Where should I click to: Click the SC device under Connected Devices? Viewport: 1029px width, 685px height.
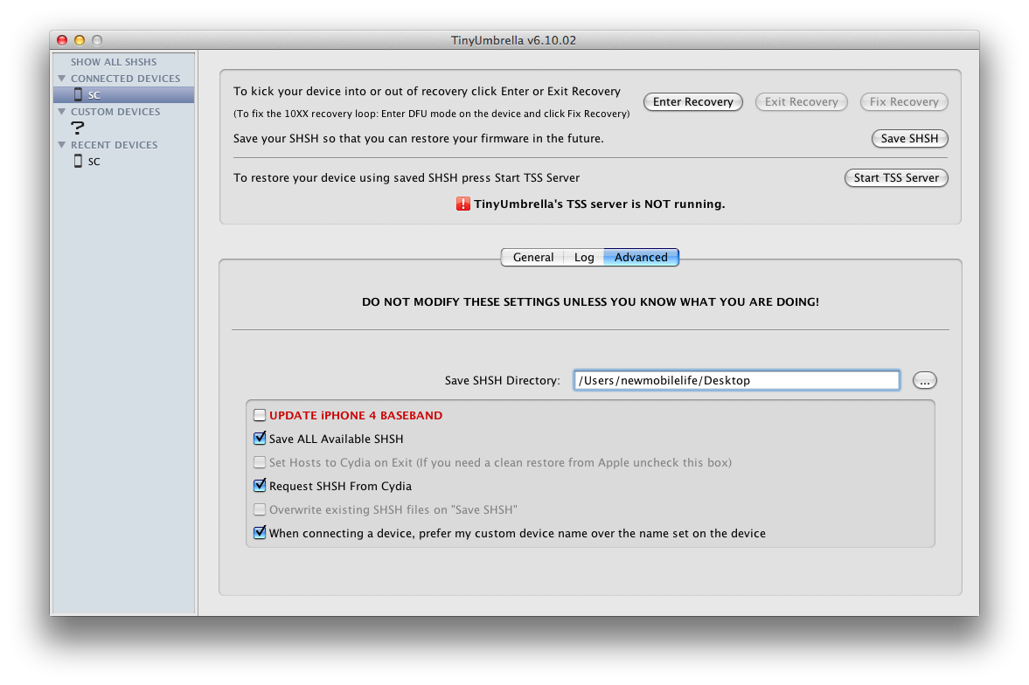94,94
